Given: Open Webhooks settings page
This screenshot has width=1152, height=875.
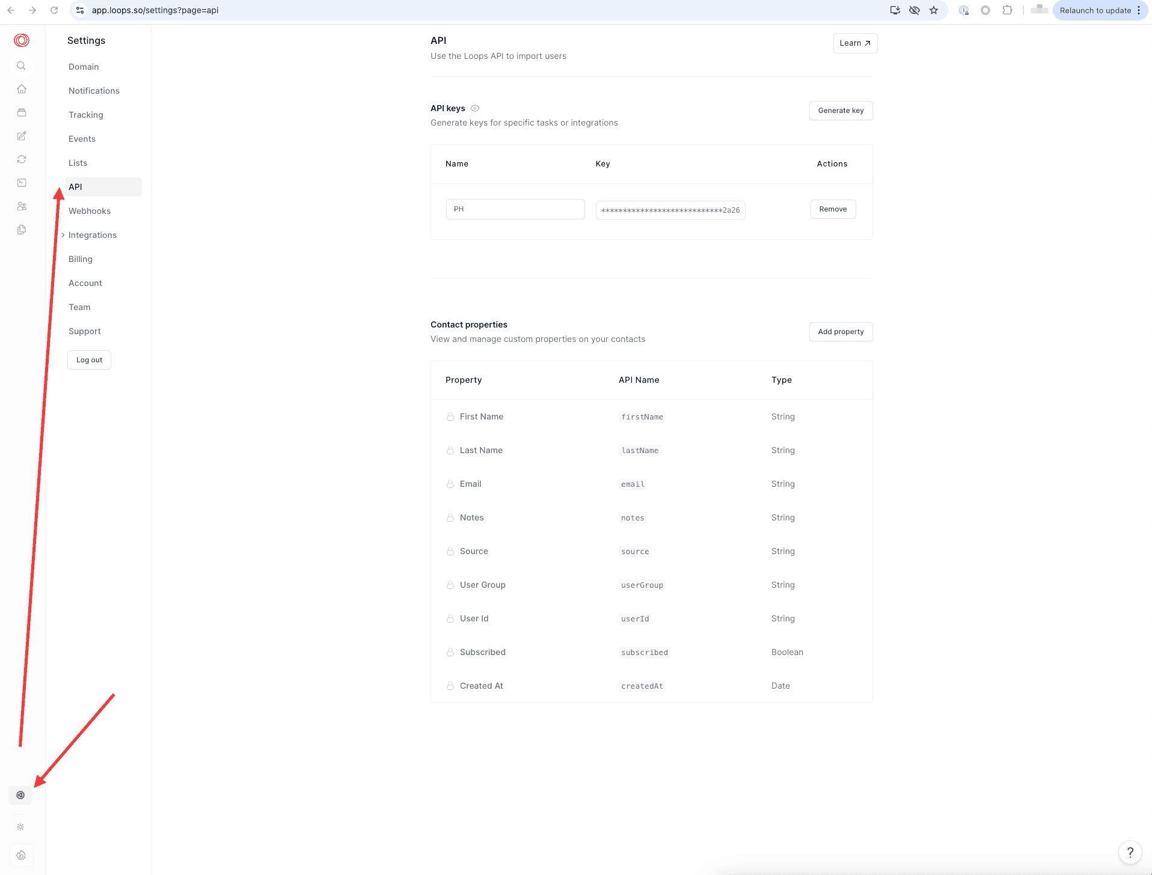Looking at the screenshot, I should point(90,211).
